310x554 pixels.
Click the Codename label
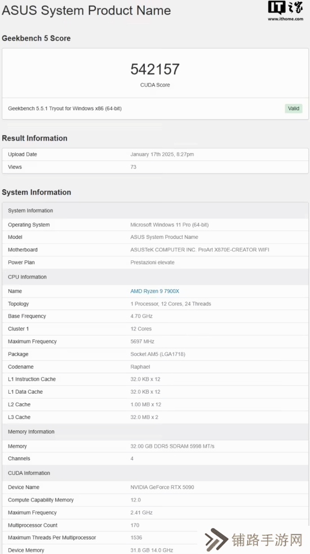point(21,367)
